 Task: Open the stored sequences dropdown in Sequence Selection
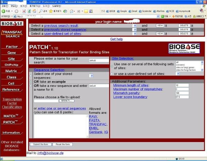tap(91, 76)
